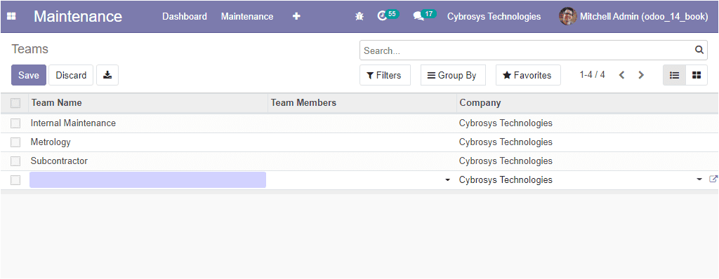Click the Maintenance app title

point(78,17)
